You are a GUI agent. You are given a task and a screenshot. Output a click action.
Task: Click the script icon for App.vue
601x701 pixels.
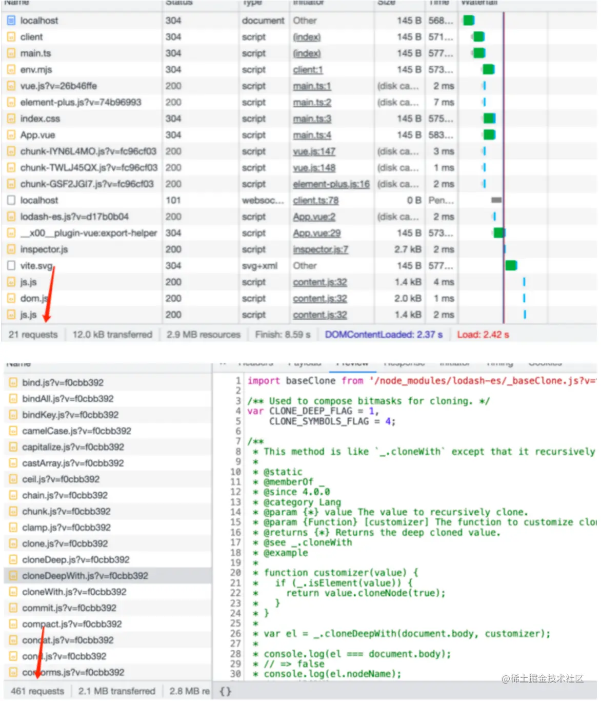11,135
